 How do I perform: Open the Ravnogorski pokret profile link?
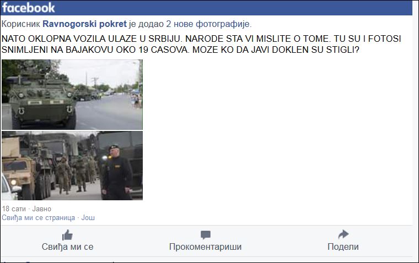pos(84,24)
